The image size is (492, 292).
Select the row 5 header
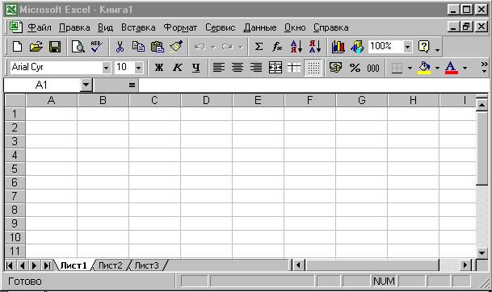[15, 169]
